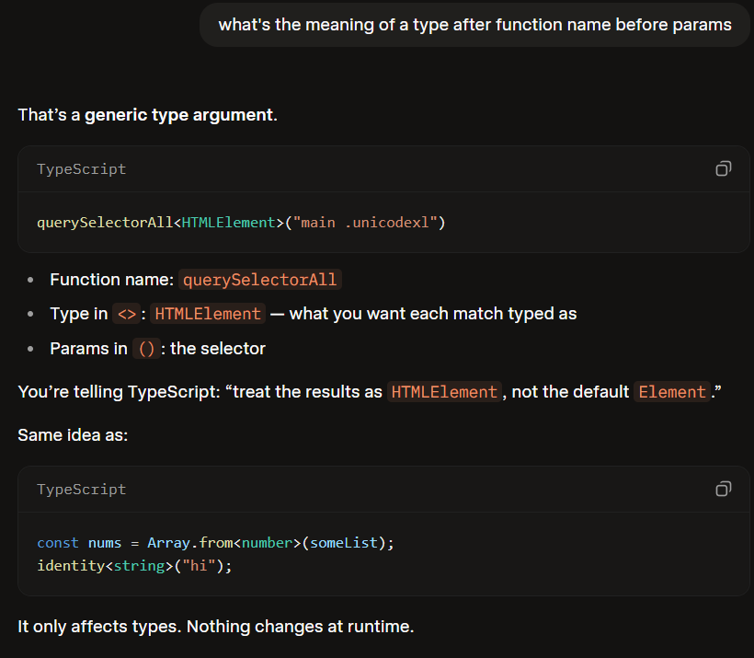Click the 'Same idea as:' text
Screen dimensions: 754x658
click(73, 435)
